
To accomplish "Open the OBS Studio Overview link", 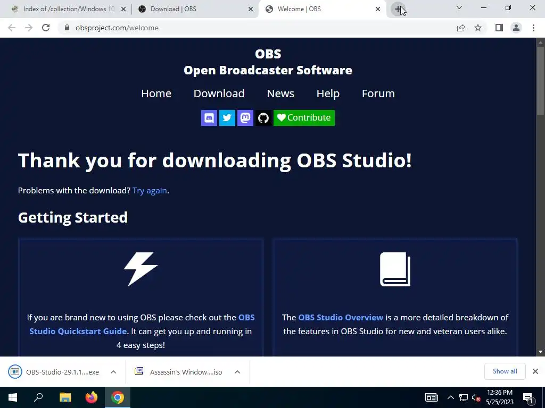I will (341, 318).
